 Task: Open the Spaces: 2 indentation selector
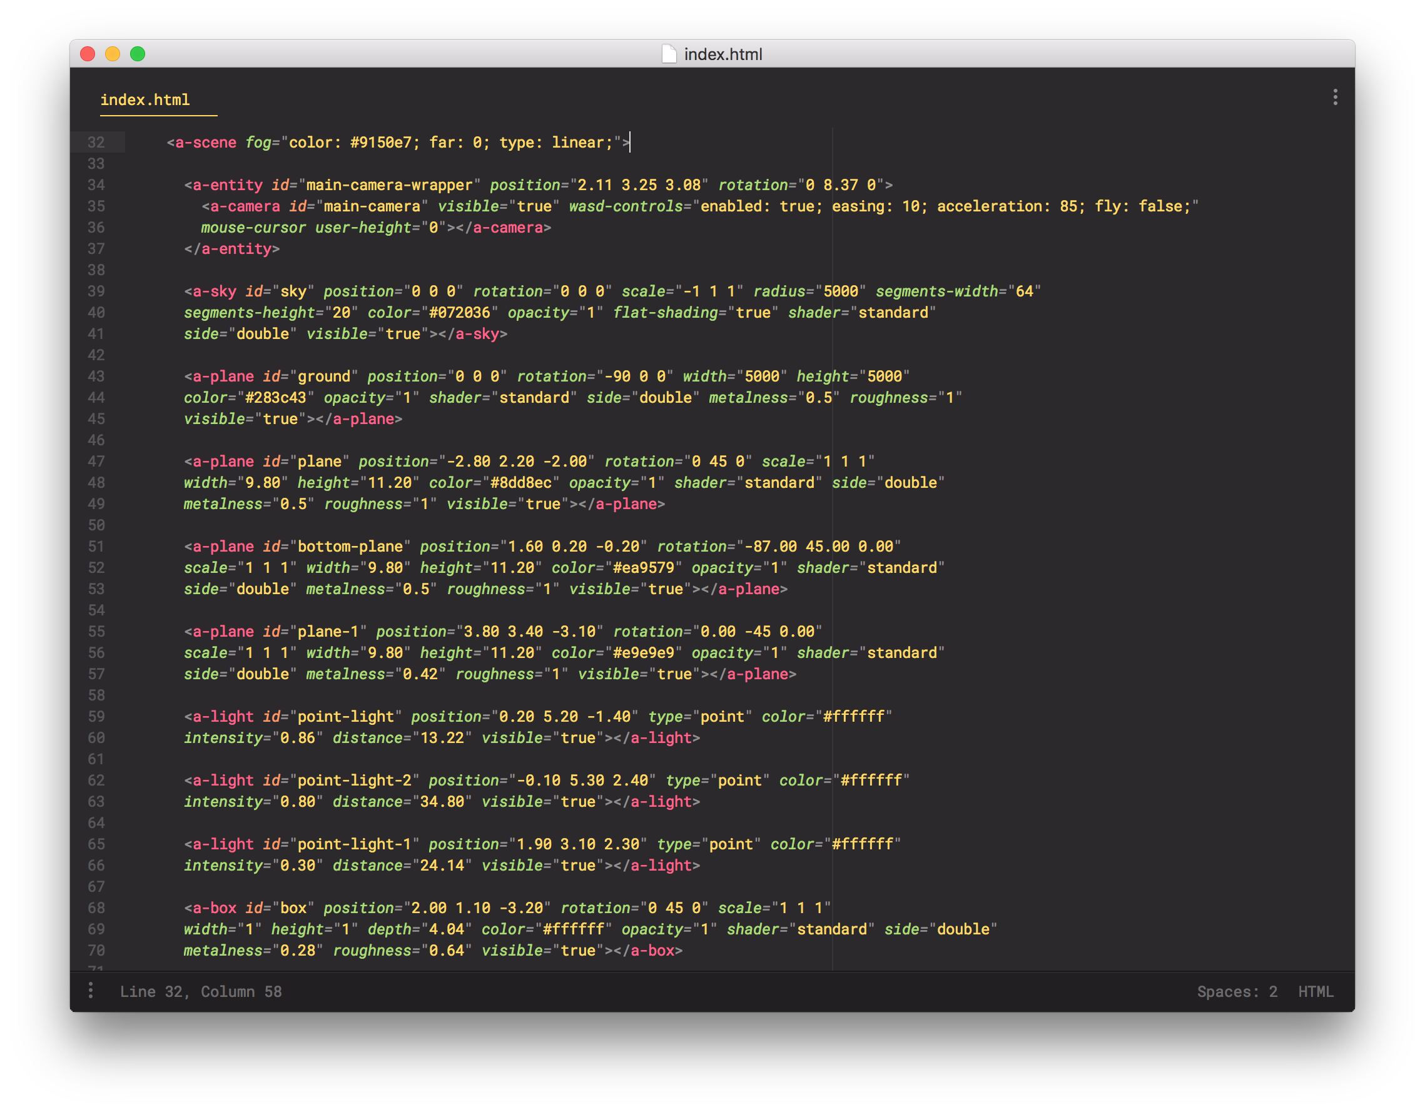tap(1237, 991)
